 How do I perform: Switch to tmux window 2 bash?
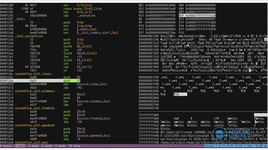pyautogui.click(x=33, y=146)
